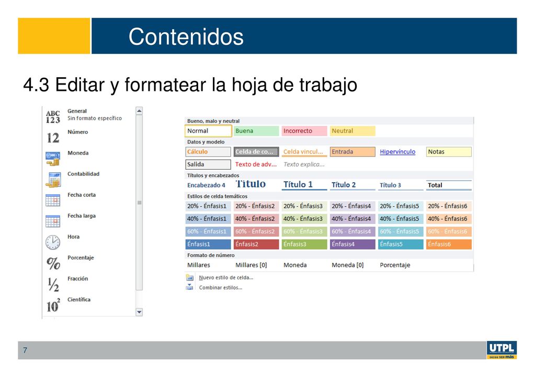Select the General format label

[77, 111]
